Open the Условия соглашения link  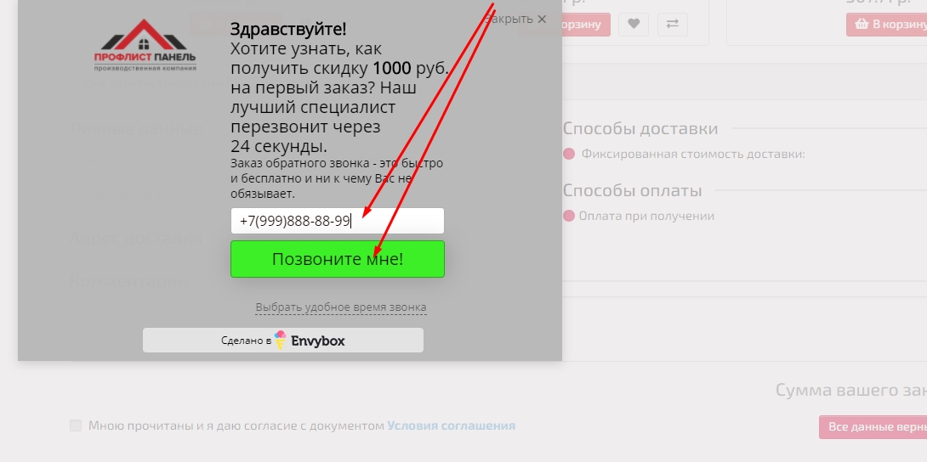click(451, 425)
